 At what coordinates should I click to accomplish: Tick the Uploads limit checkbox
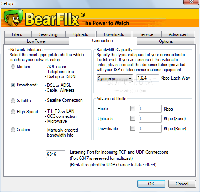coord(132,118)
